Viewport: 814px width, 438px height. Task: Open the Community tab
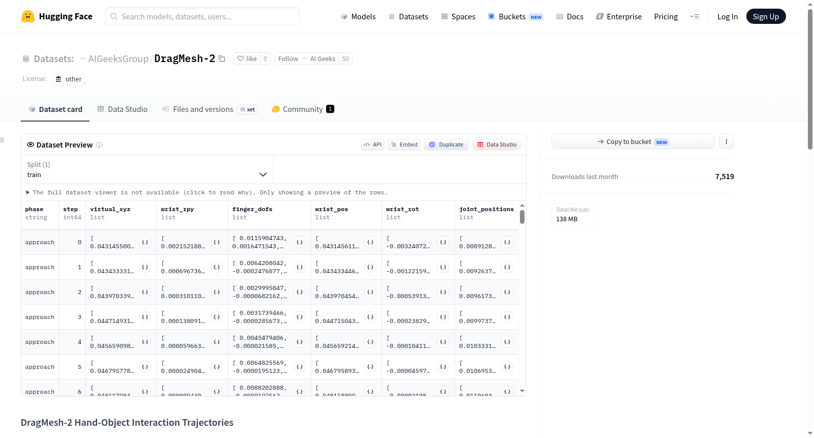pyautogui.click(x=303, y=109)
